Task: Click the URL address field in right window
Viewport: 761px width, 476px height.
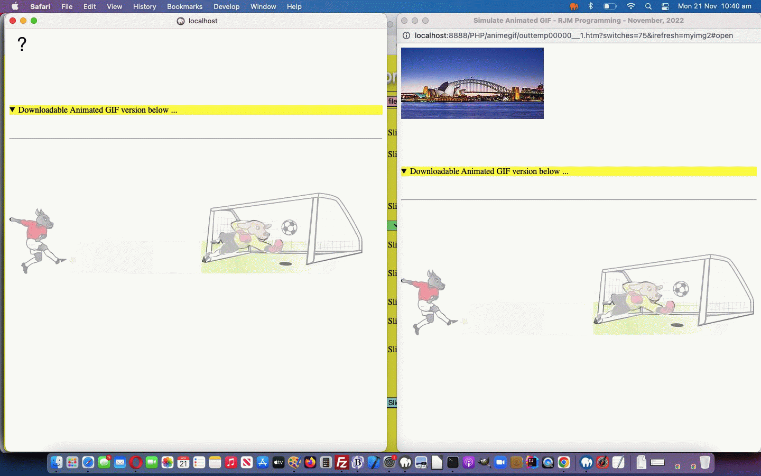Action: (x=573, y=35)
